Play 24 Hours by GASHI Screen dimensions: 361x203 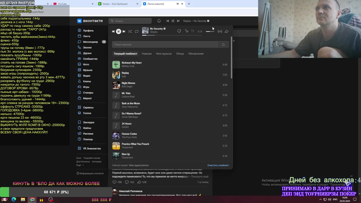170,125
